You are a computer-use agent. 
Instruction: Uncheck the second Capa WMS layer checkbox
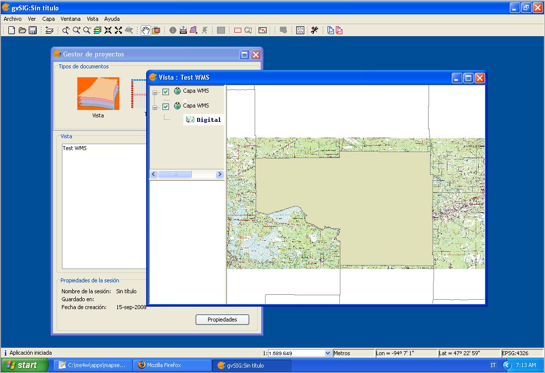click(166, 107)
